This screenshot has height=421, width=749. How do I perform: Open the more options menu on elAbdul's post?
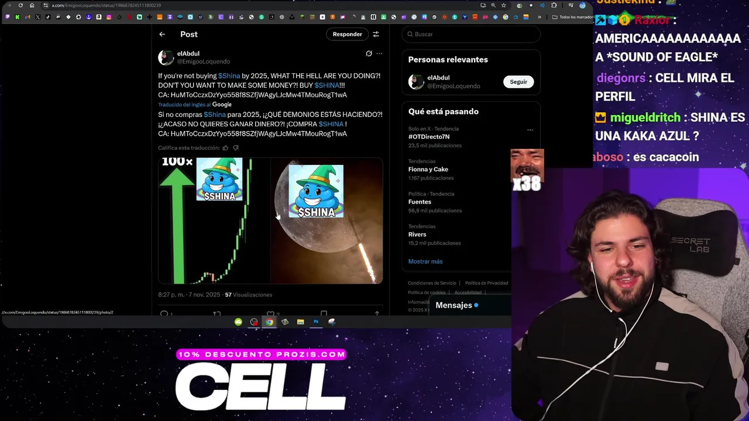(x=379, y=53)
